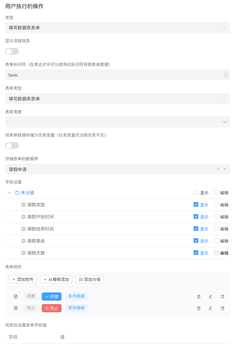
Task: Copy the 同意 control
Action: (222, 296)
